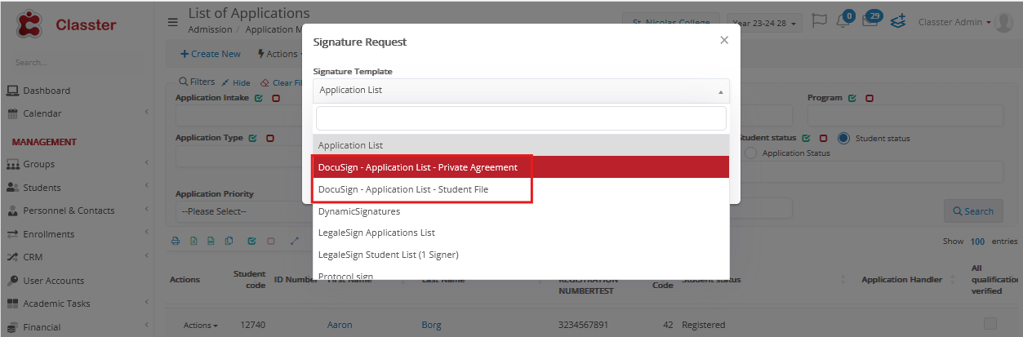Expand Actions dropdown for student 12740
This screenshot has height=337, width=1023.
[200, 326]
